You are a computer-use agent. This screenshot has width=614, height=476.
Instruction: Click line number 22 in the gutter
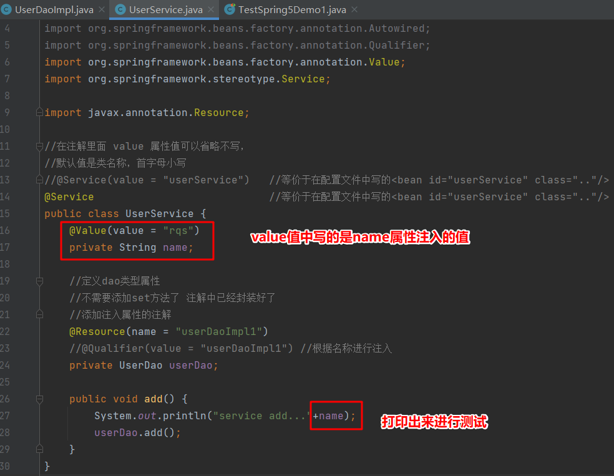click(5, 331)
